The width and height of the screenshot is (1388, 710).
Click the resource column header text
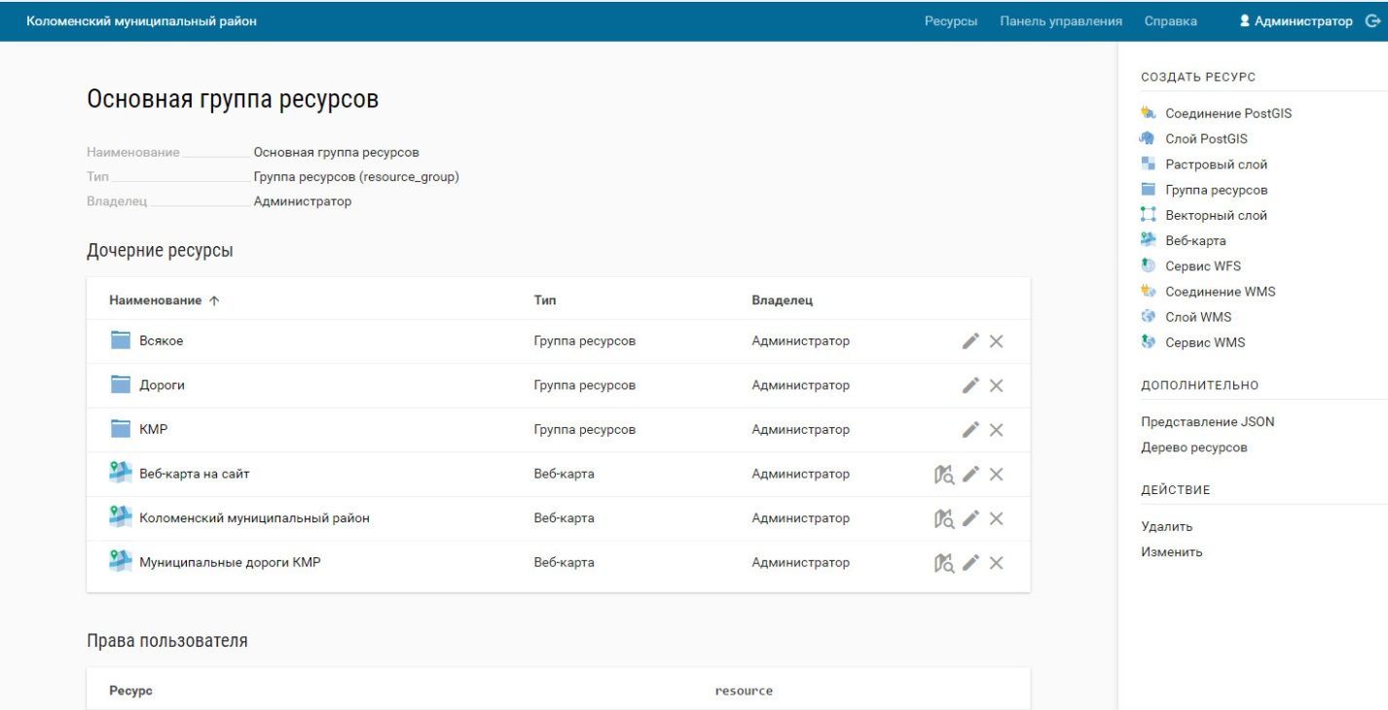[x=744, y=691]
